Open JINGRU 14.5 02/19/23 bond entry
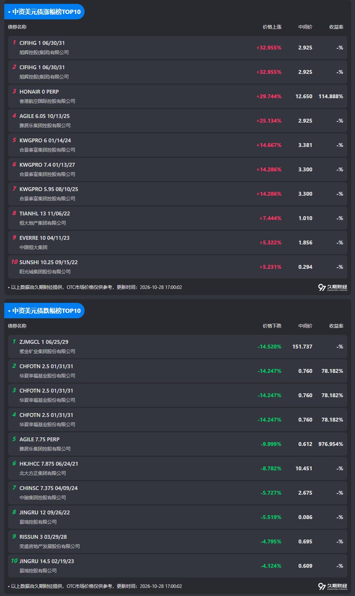The height and width of the screenshot is (596, 355). pyautogui.click(x=178, y=566)
